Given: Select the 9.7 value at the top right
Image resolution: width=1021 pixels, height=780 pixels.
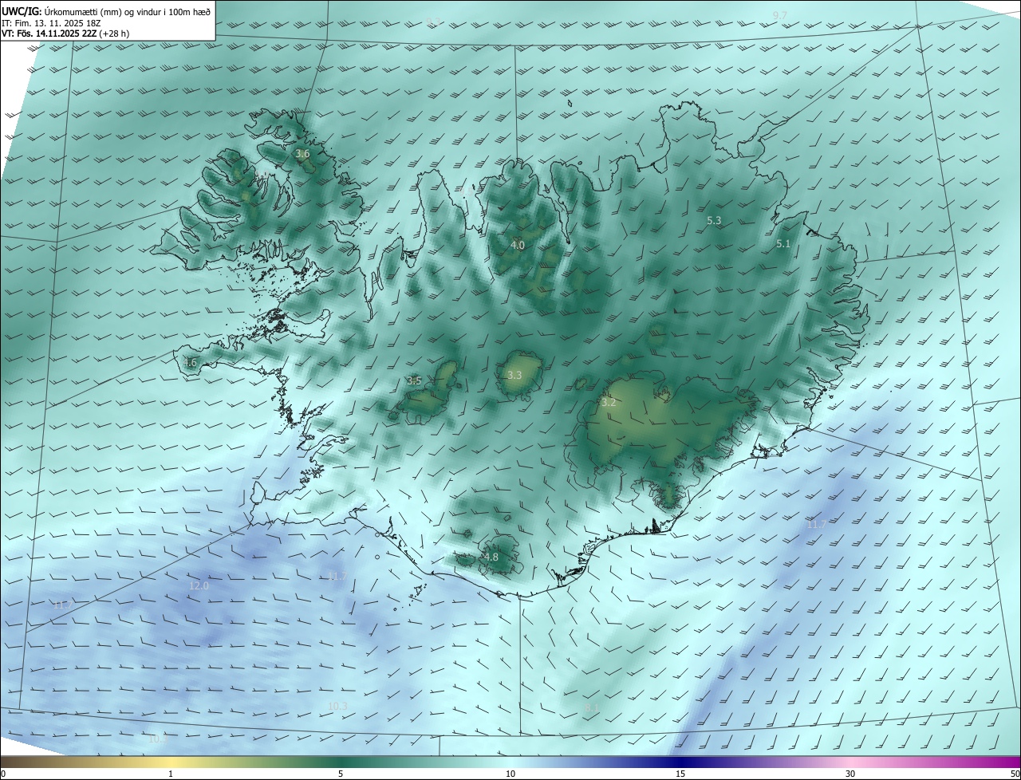Looking at the screenshot, I should click(x=780, y=16).
